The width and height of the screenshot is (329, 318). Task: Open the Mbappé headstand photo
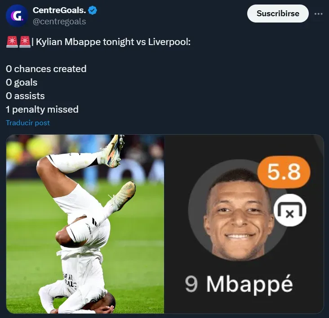(85, 224)
